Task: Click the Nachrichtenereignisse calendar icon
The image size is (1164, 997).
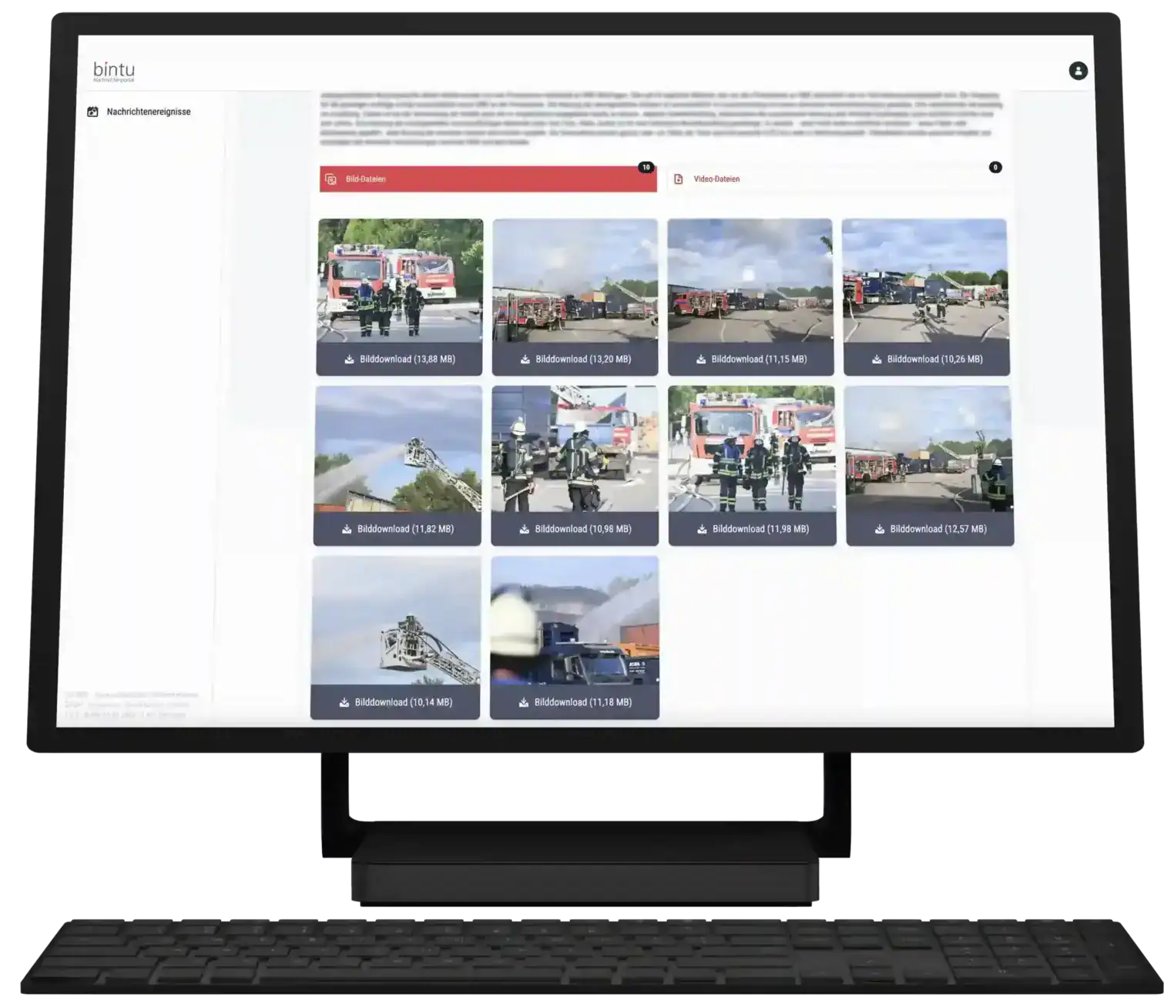Action: pyautogui.click(x=93, y=112)
